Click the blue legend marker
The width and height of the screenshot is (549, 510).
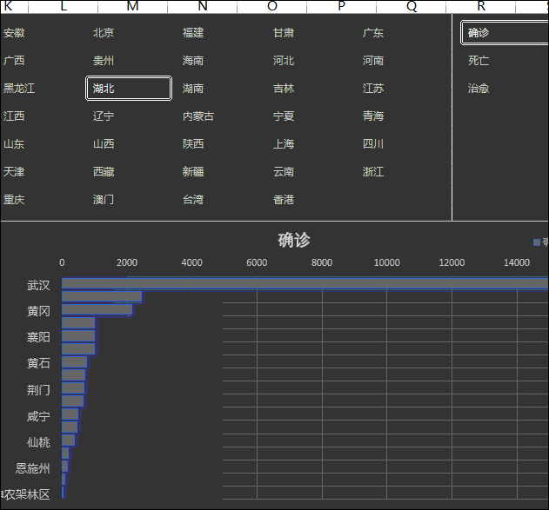(537, 242)
